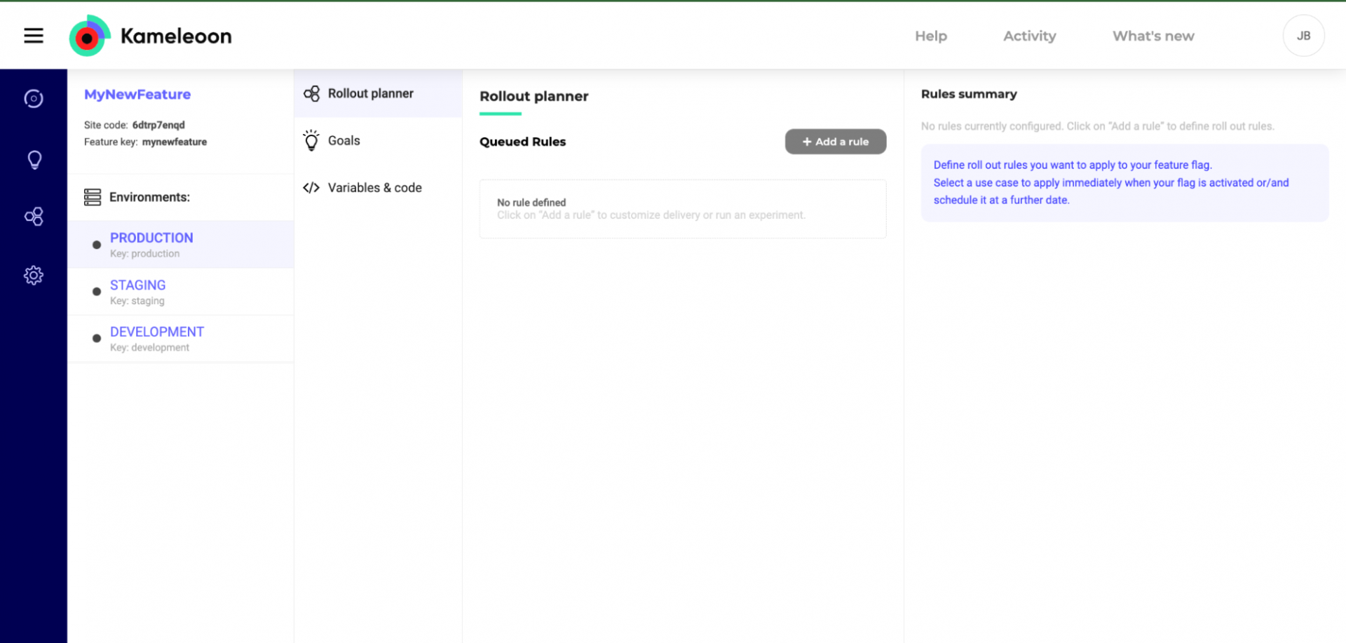
Task: Open the target icon in left sidebar
Action: click(x=34, y=99)
